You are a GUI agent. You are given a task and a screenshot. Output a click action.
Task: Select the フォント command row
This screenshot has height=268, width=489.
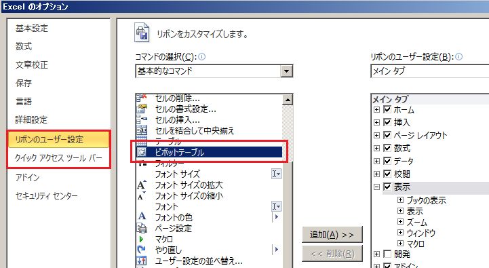[x=210, y=206]
